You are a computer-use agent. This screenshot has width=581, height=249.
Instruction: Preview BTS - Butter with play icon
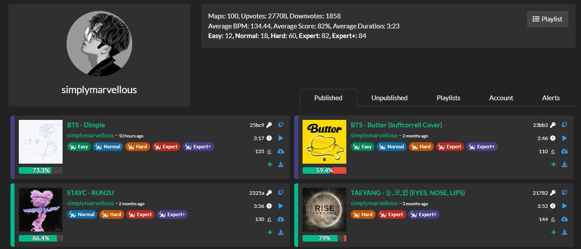tap(565, 138)
